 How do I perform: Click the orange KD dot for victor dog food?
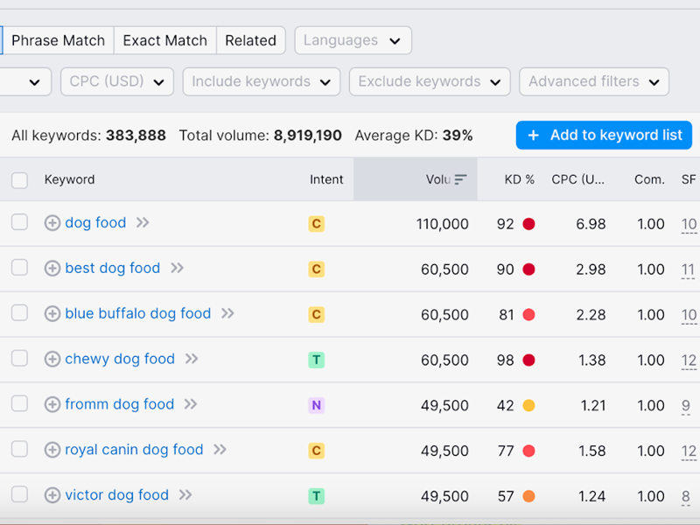coord(529,494)
